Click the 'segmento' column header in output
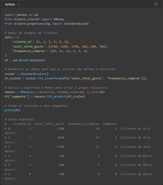This screenshot has height=185, width=163. (x=110, y=124)
